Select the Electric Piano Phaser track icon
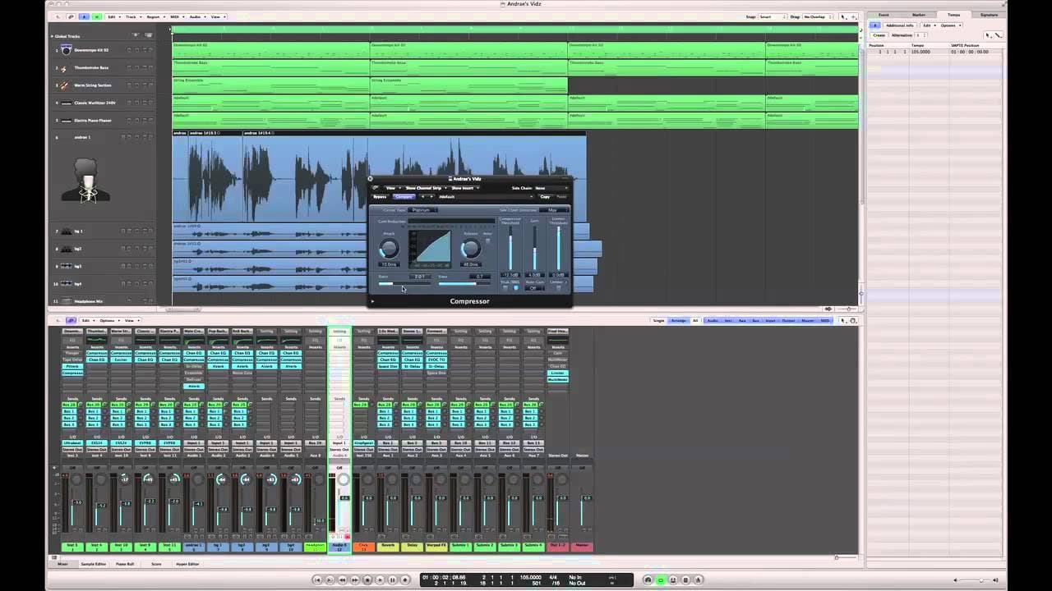This screenshot has height=591, width=1052. coord(66,120)
